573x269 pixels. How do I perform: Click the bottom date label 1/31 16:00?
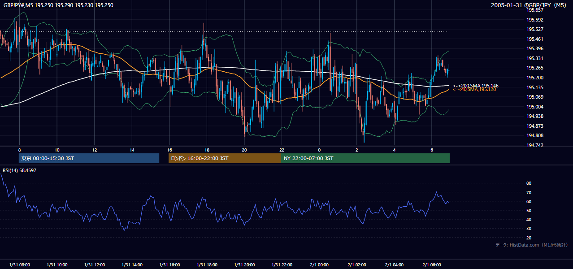click(x=169, y=265)
